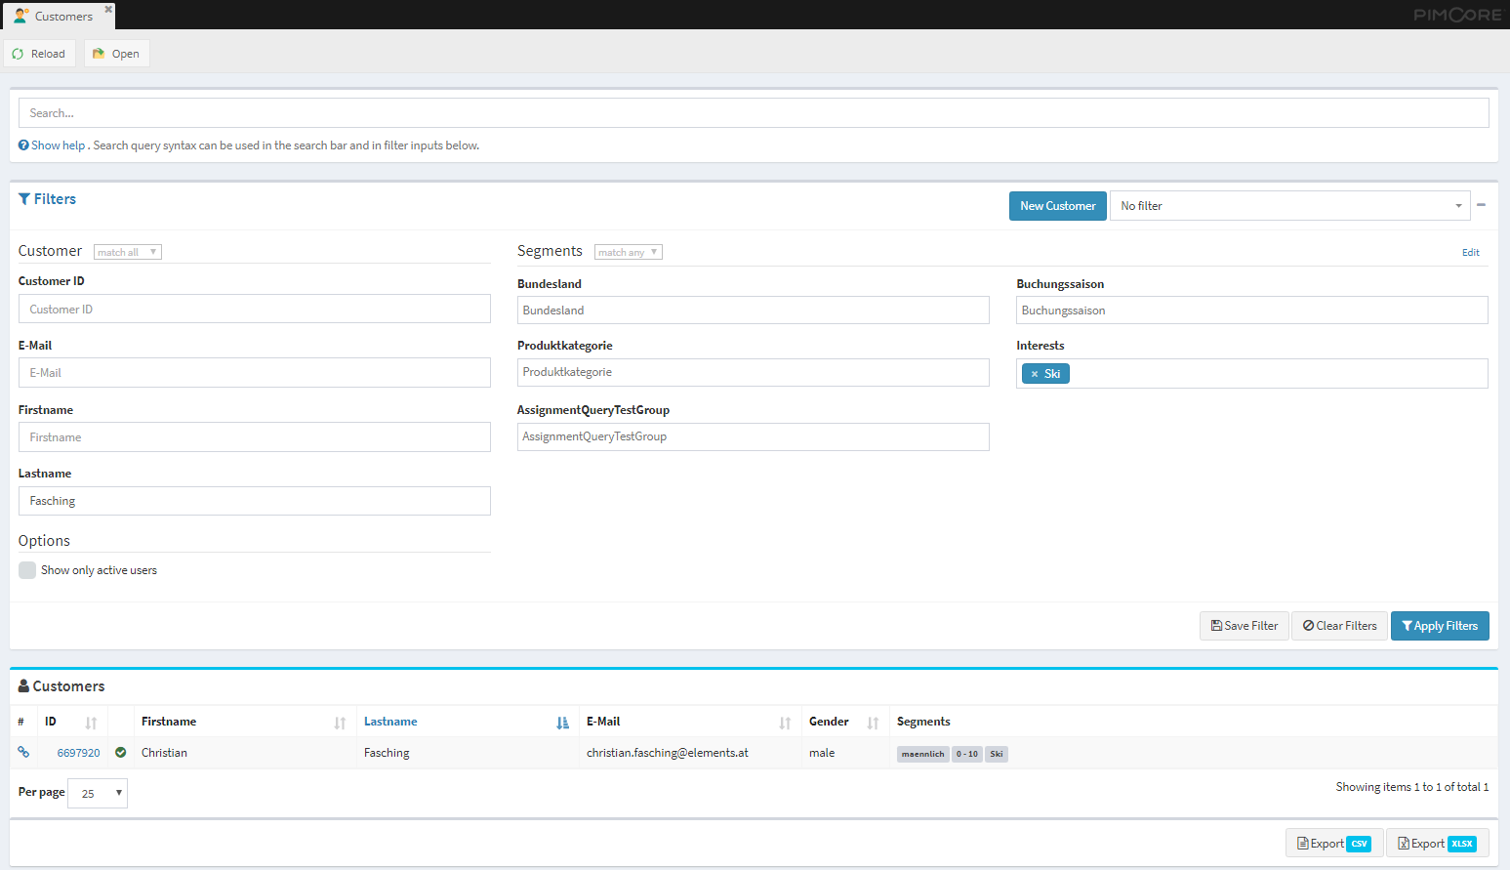The width and height of the screenshot is (1510, 870).
Task: Focus the Customer ID input field
Action: point(254,310)
